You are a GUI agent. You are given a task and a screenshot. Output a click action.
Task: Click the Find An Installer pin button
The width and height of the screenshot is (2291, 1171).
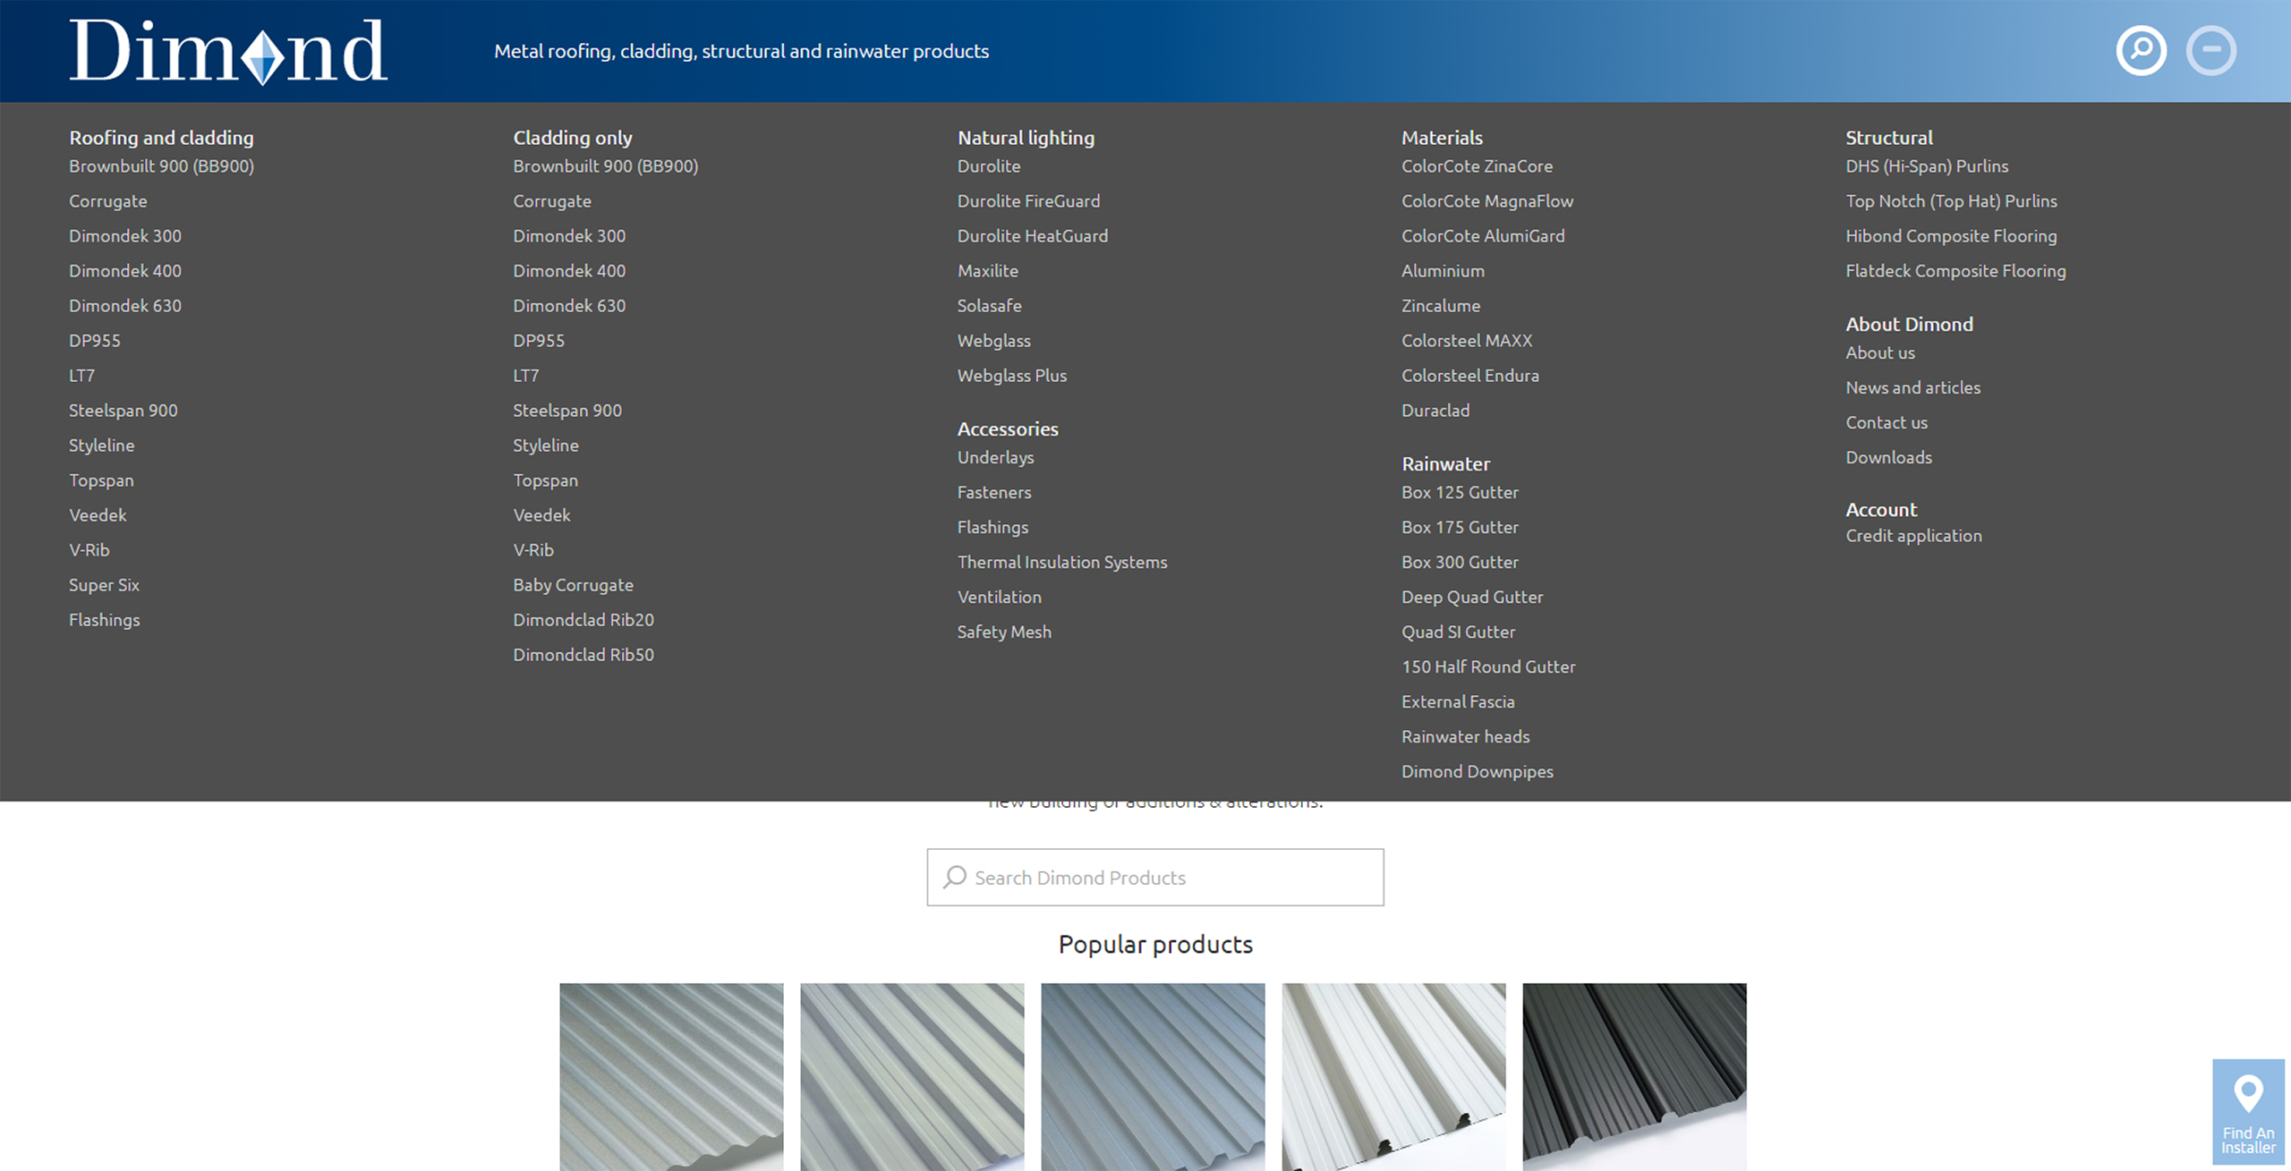[2248, 1112]
